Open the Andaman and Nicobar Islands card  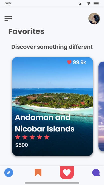[x=53, y=106]
